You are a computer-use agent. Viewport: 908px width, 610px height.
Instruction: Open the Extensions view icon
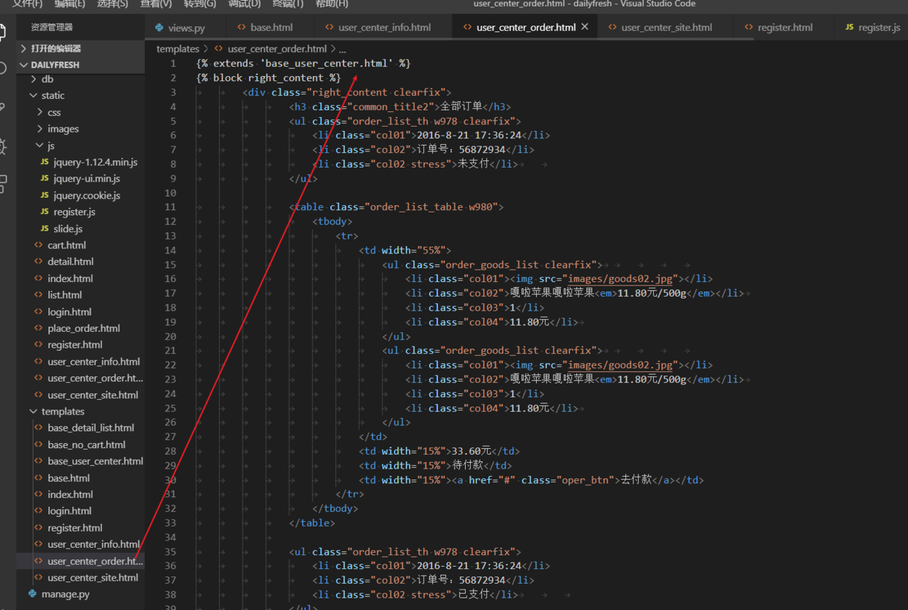click(x=3, y=184)
